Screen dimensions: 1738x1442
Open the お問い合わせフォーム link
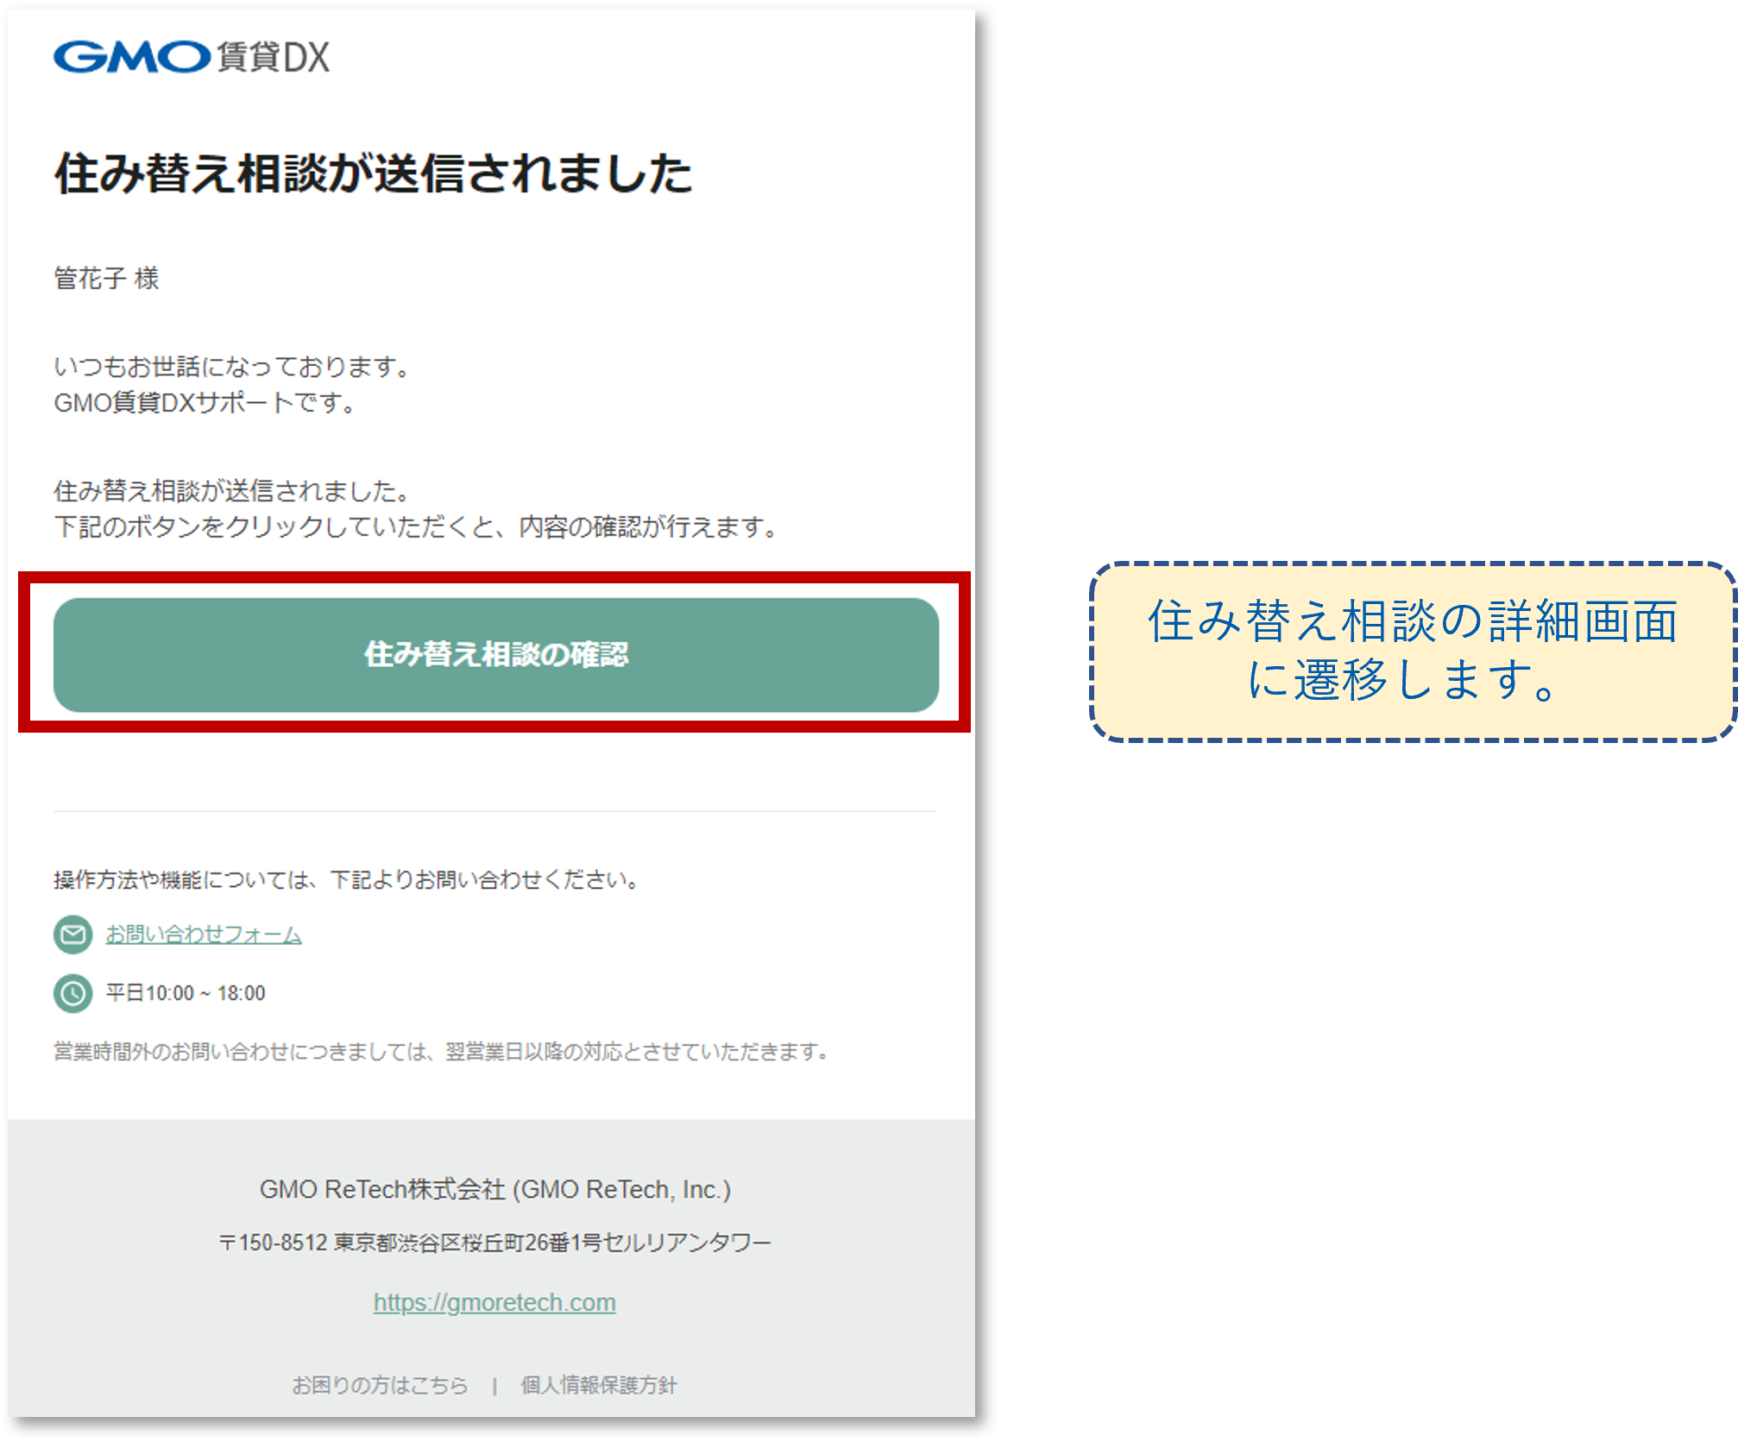click(204, 934)
